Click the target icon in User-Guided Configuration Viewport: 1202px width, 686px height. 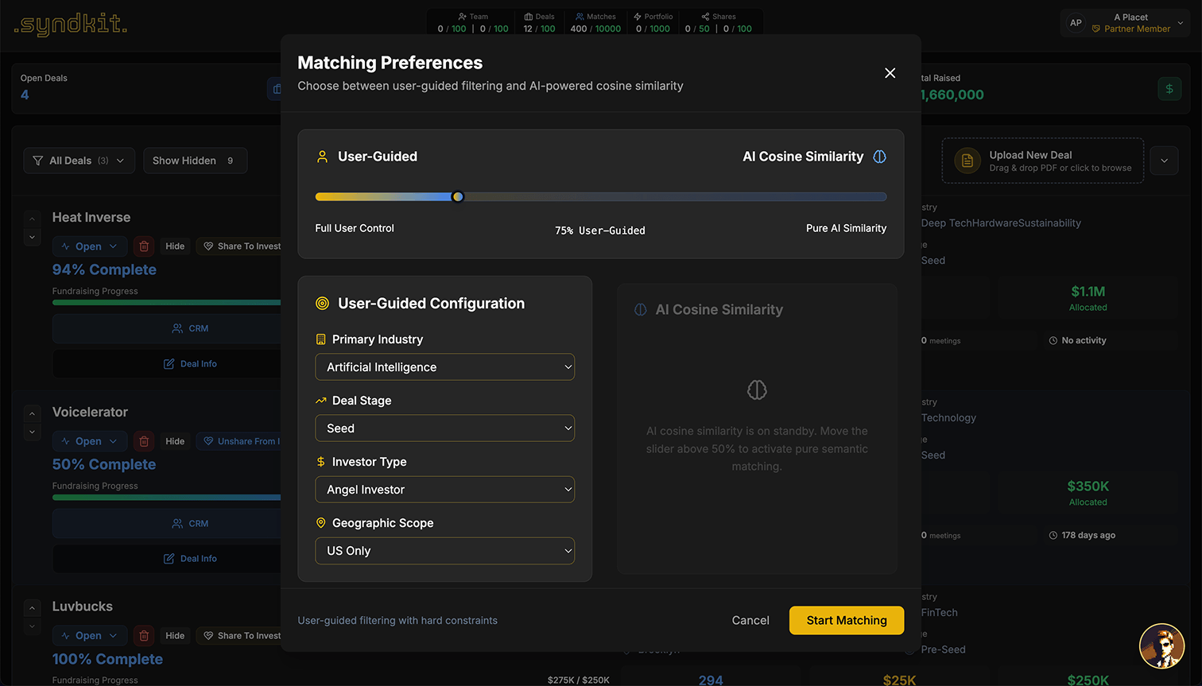(x=322, y=304)
